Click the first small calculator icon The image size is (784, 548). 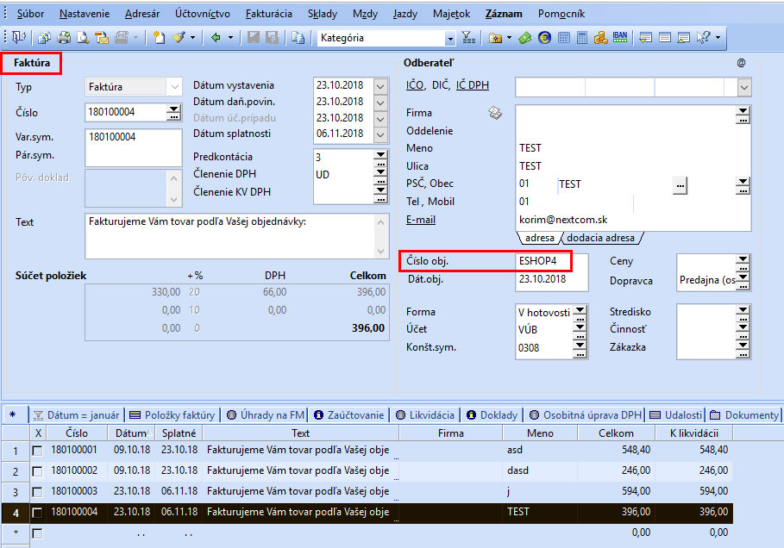pyautogui.click(x=563, y=37)
